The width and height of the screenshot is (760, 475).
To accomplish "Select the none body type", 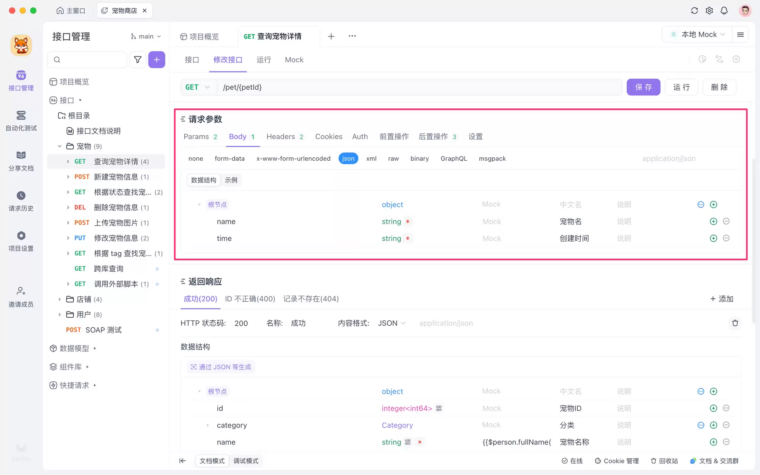I will [x=196, y=158].
